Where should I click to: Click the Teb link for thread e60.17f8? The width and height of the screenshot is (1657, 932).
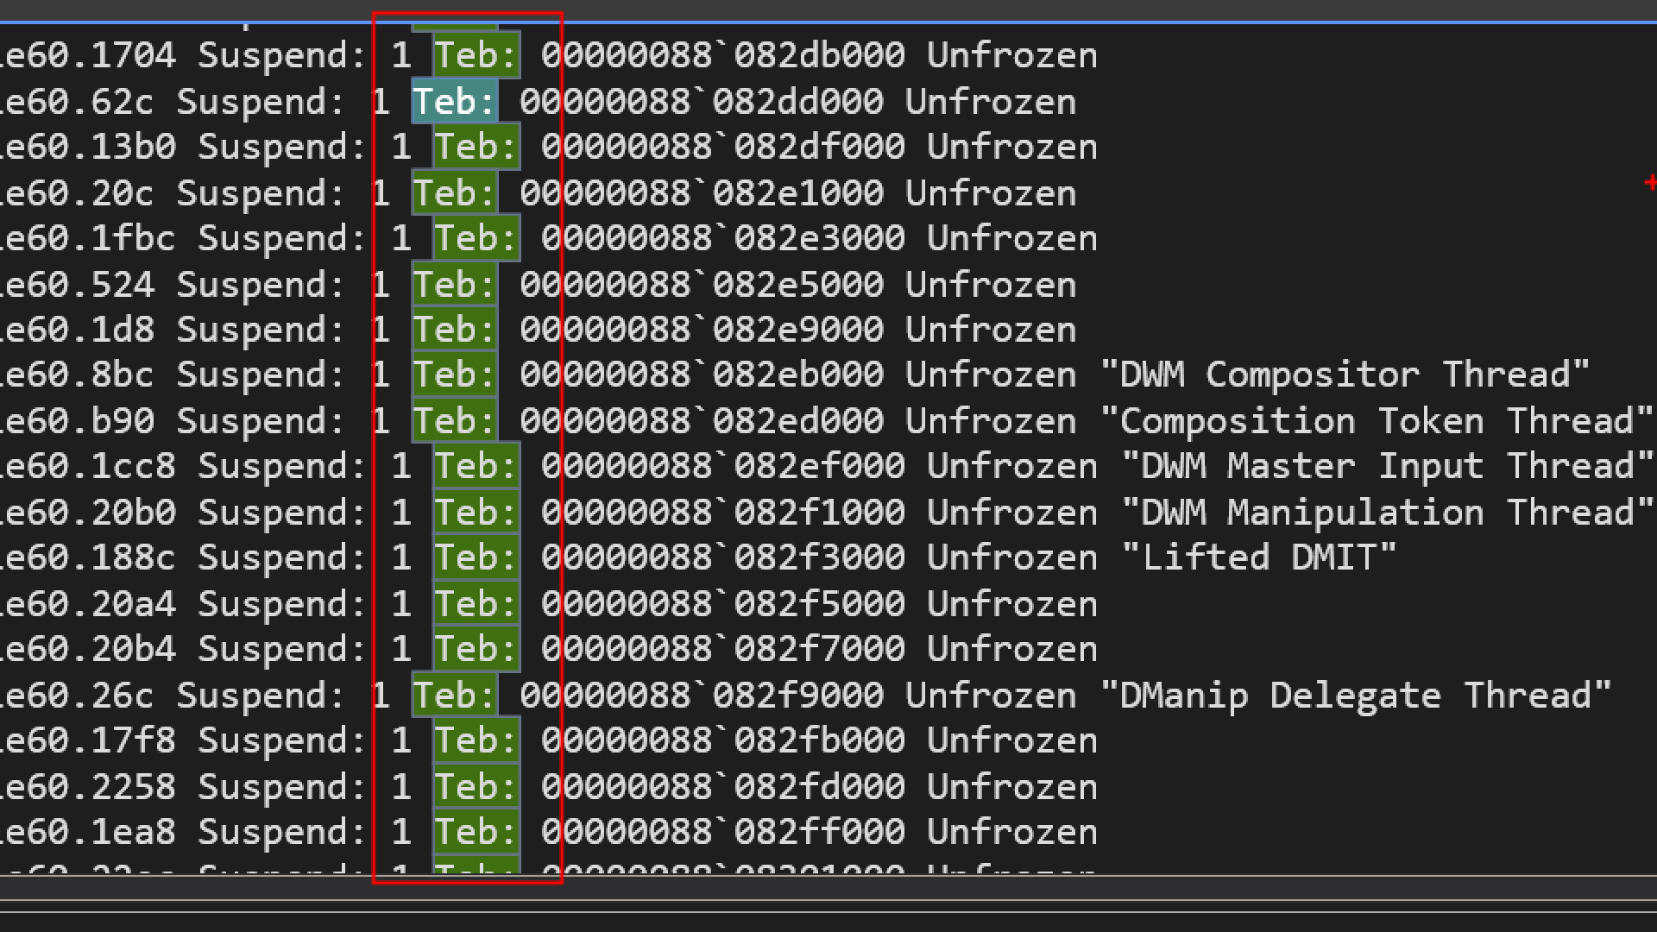476,741
